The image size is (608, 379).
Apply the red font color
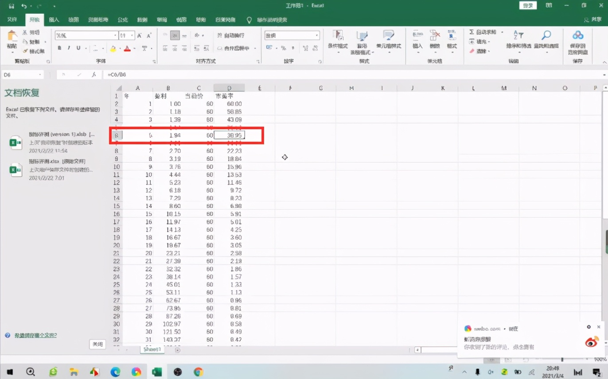pos(128,48)
